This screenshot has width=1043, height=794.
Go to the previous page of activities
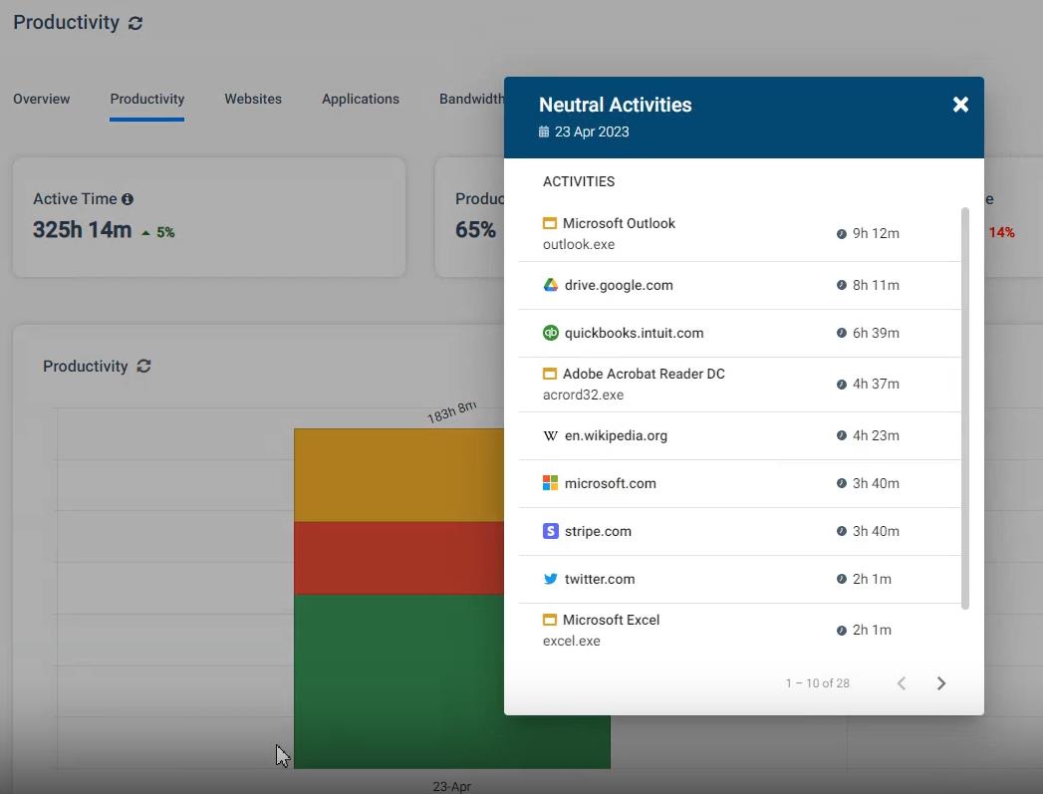[x=902, y=683]
